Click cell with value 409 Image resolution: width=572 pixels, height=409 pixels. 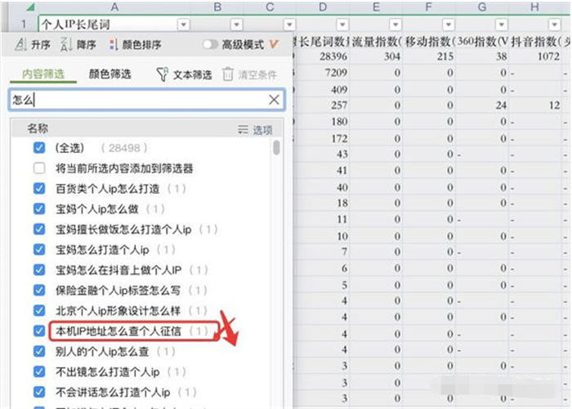point(323,89)
